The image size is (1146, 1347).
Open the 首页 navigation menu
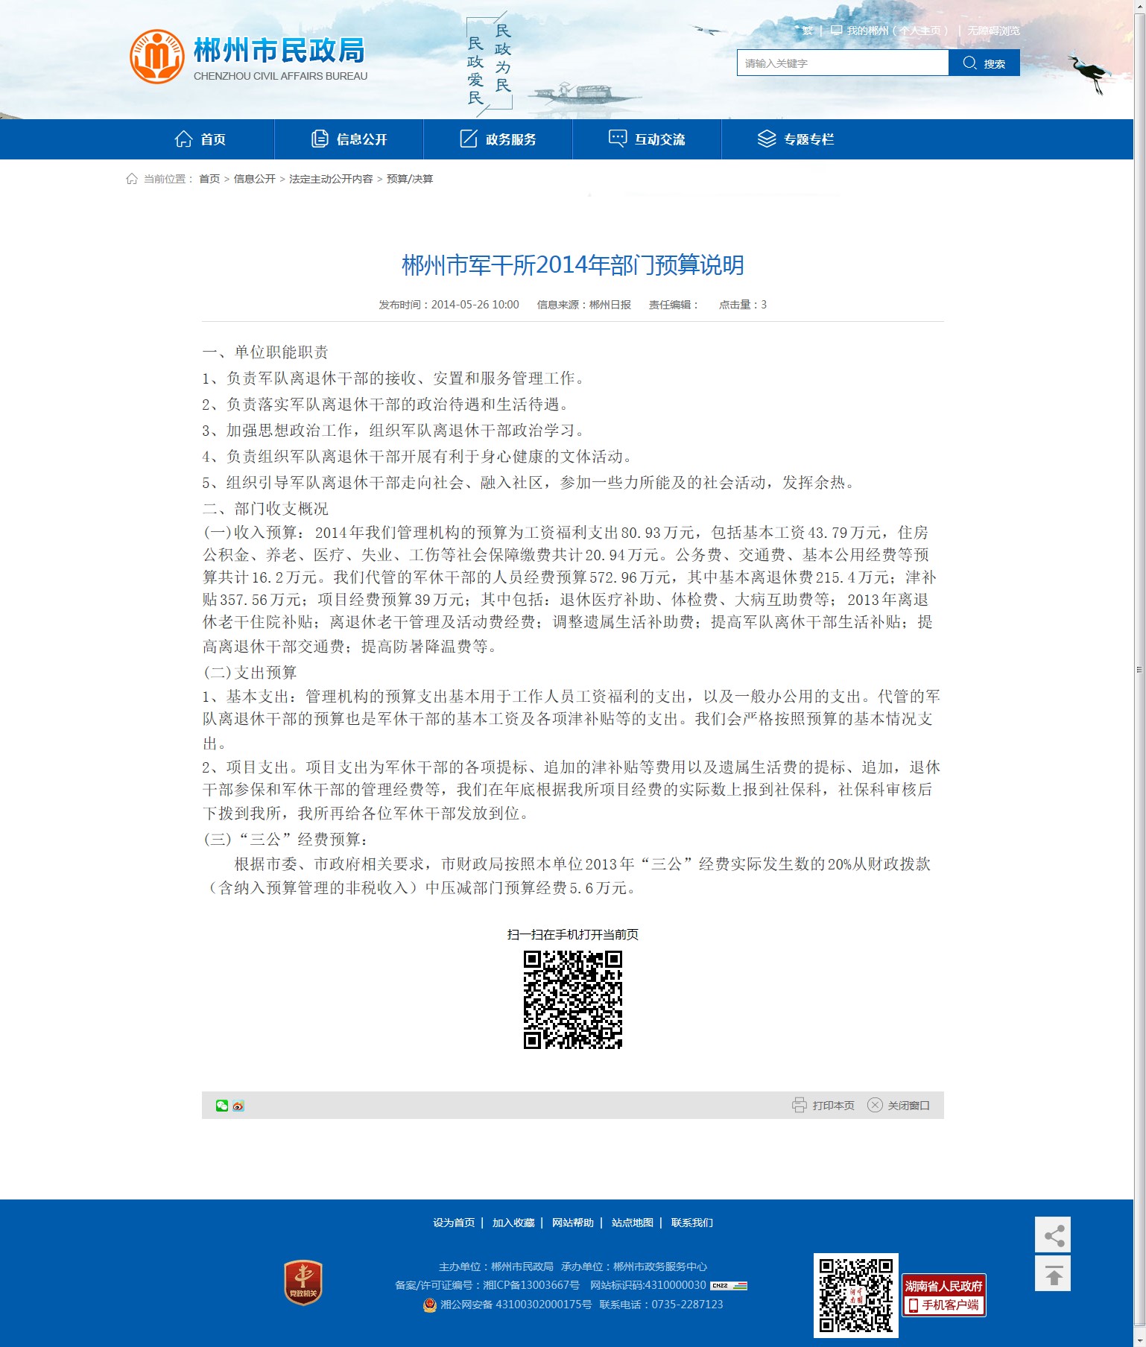[x=200, y=139]
